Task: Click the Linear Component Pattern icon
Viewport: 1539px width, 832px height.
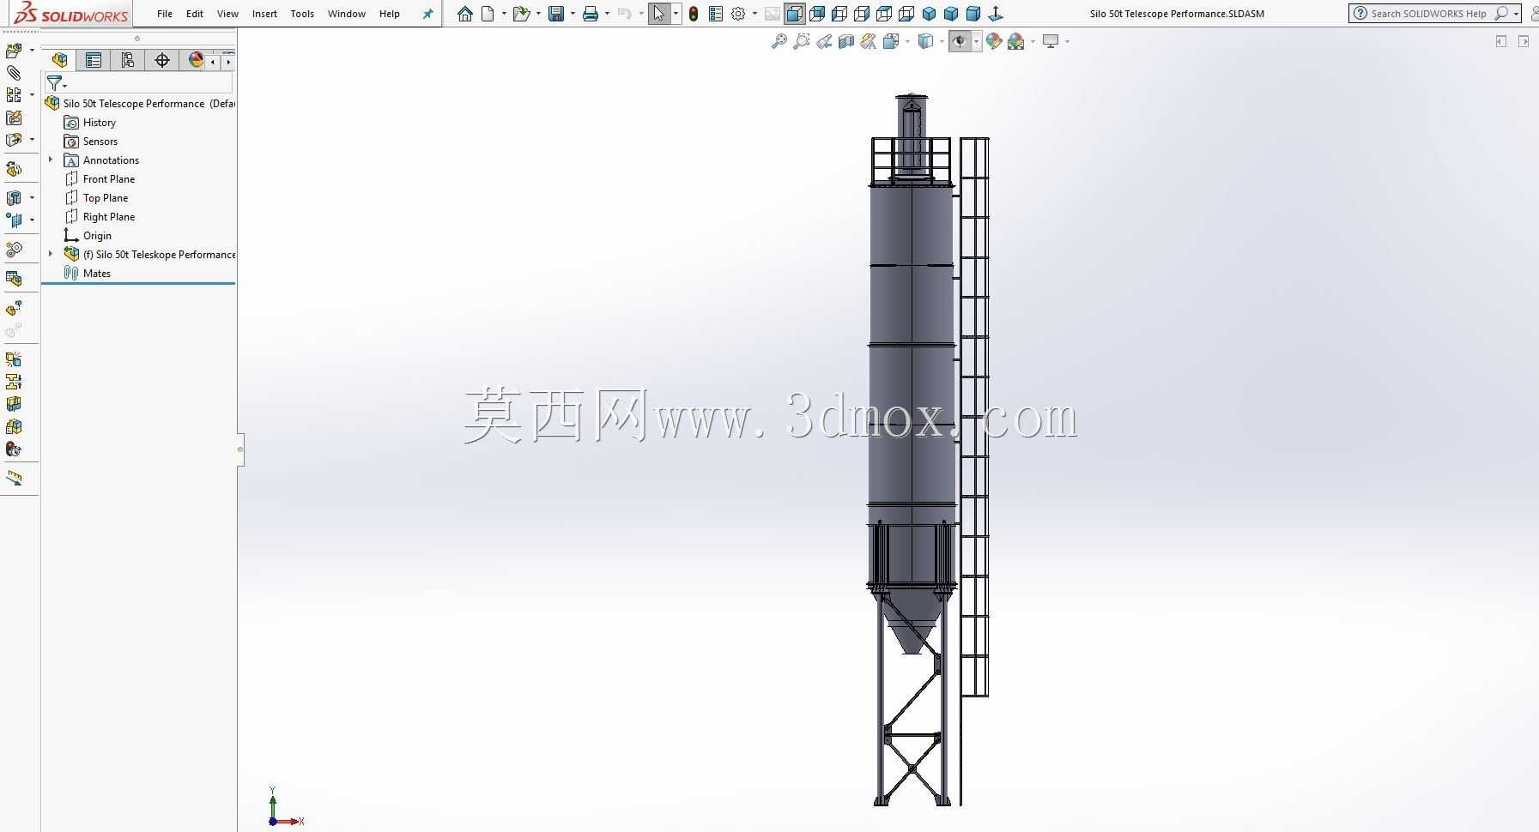Action: click(14, 95)
